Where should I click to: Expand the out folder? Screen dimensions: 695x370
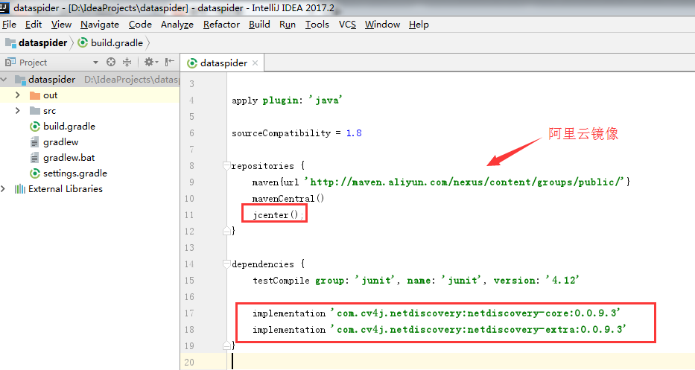[x=18, y=95]
